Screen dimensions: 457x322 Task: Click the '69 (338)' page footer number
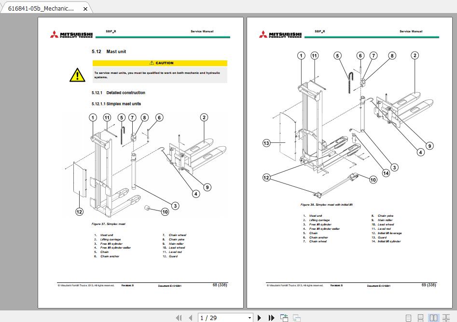pyautogui.click(x=429, y=285)
